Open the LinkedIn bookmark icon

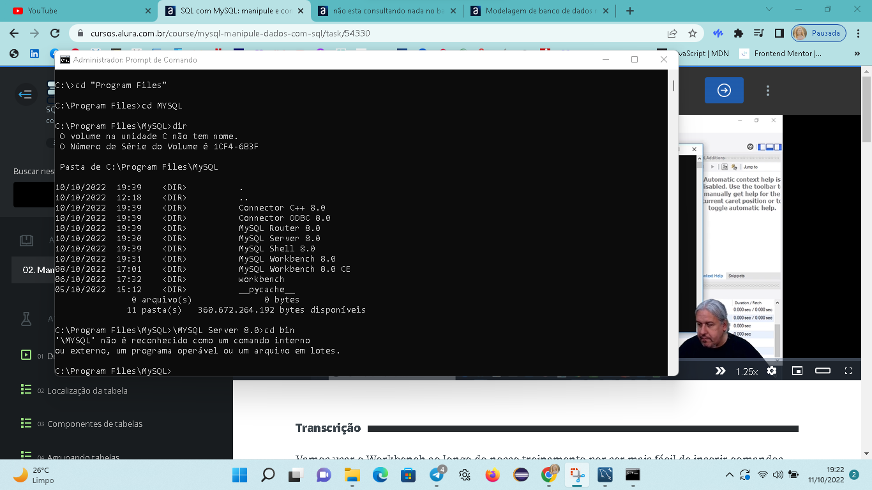[x=34, y=54]
